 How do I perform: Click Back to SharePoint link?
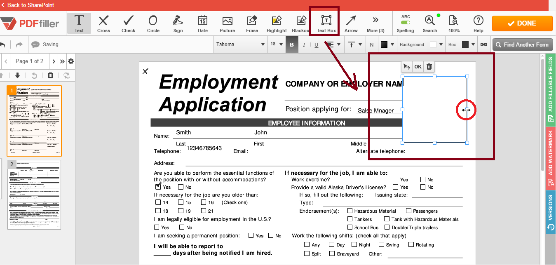28,5
